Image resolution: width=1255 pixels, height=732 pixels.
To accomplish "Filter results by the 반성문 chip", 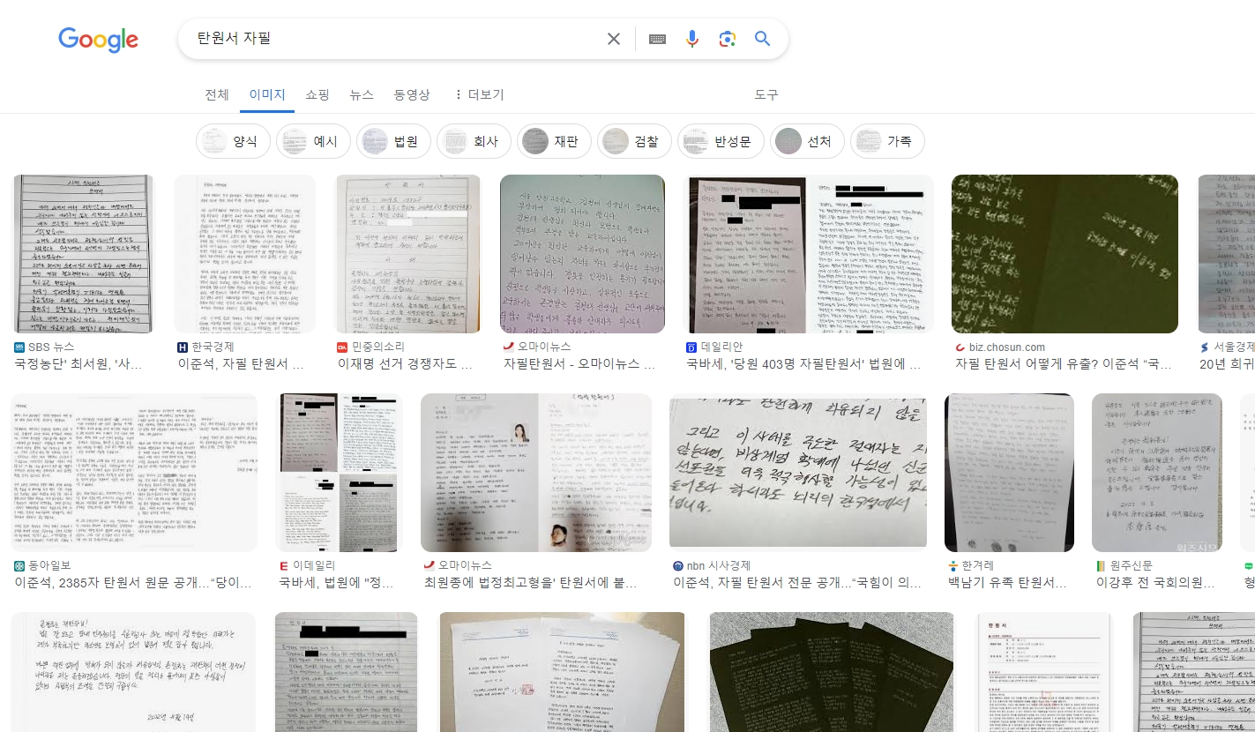I will 721,141.
